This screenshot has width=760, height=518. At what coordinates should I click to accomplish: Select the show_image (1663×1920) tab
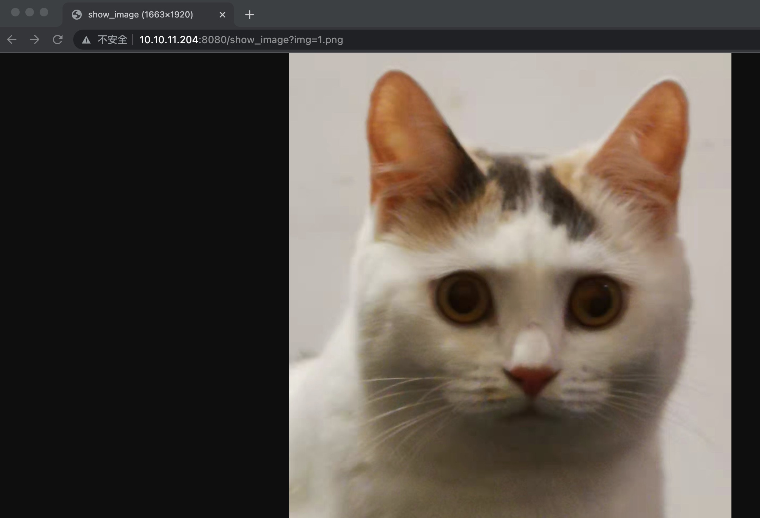(140, 15)
